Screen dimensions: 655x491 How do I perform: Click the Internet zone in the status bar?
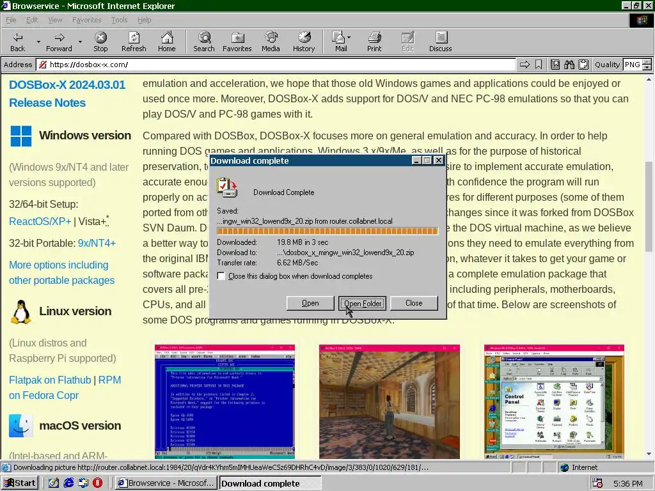point(580,467)
